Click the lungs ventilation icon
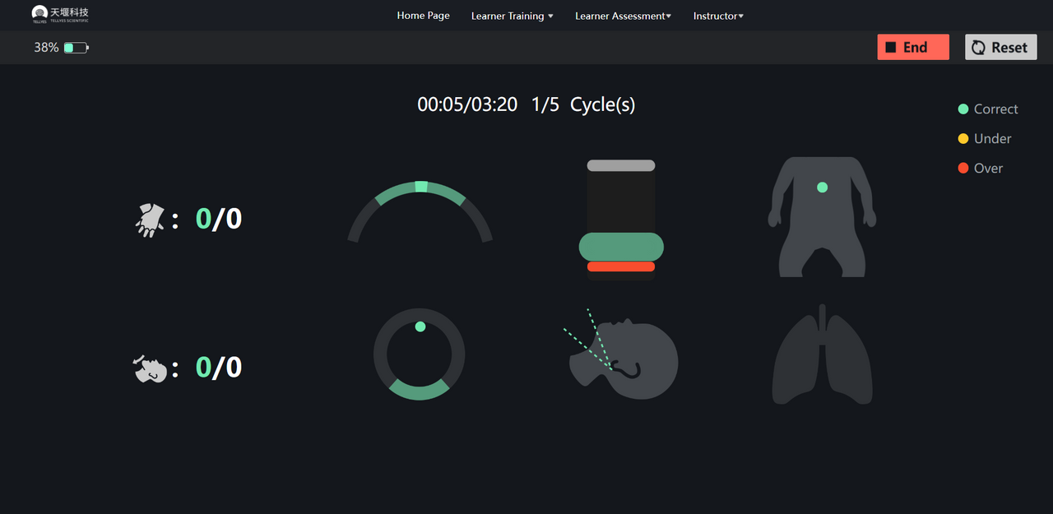The width and height of the screenshot is (1053, 514). [x=822, y=354]
